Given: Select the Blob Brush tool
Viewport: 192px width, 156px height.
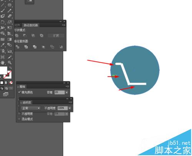Looking at the screenshot, I should click(3, 16).
